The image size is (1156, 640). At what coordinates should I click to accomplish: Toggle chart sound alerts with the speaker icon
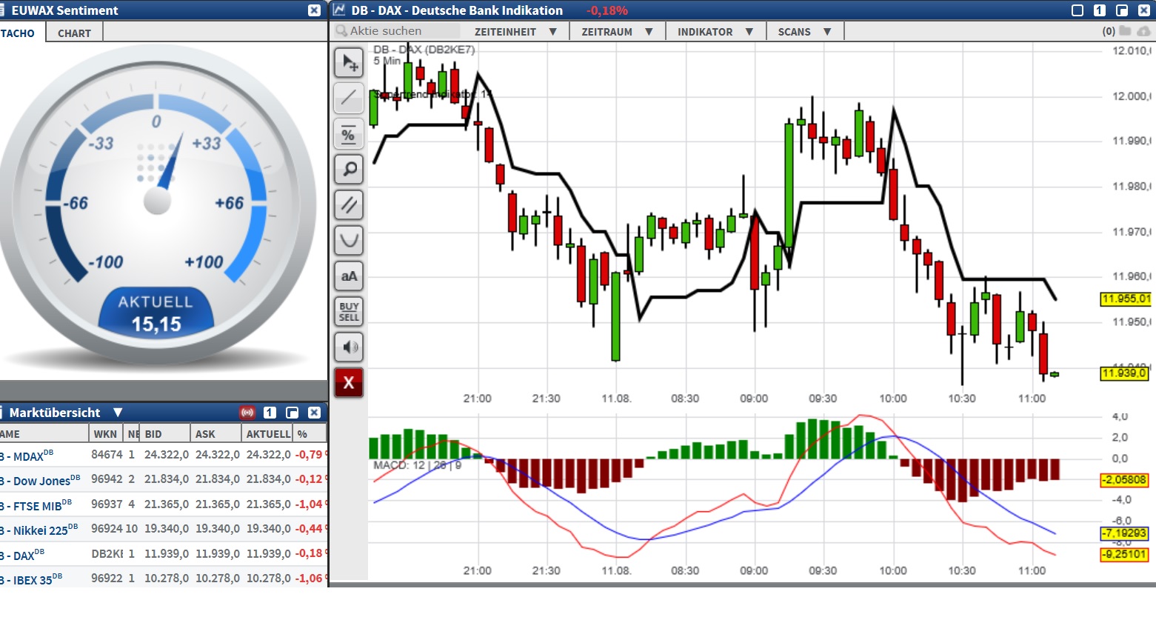click(349, 347)
